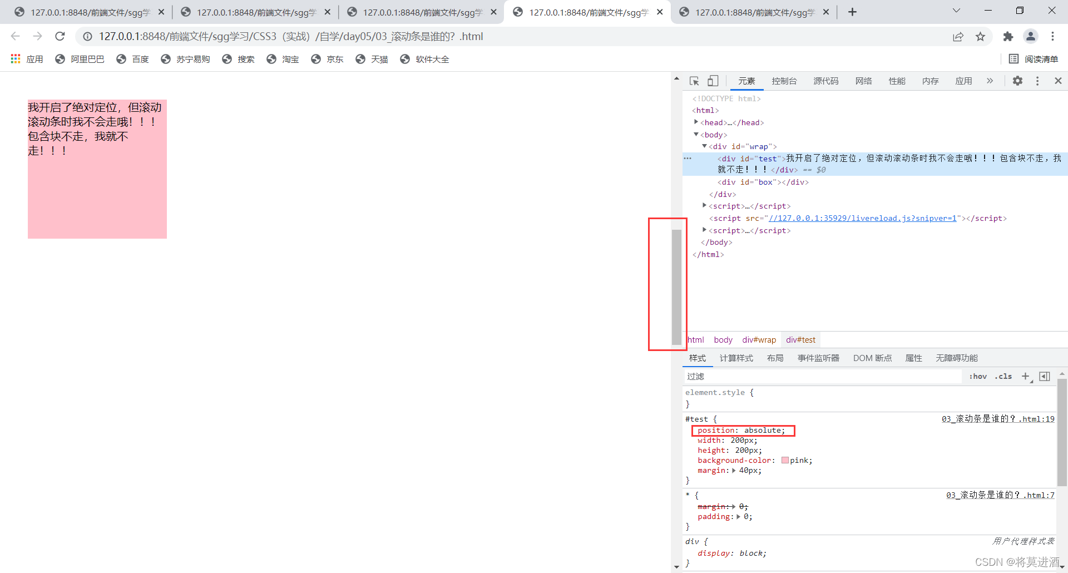
Task: Switch to the 网络 tab
Action: (x=864, y=81)
